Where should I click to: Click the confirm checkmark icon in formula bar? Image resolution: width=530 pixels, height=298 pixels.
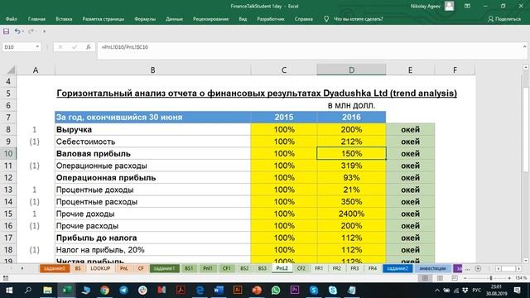pyautogui.click(x=75, y=47)
